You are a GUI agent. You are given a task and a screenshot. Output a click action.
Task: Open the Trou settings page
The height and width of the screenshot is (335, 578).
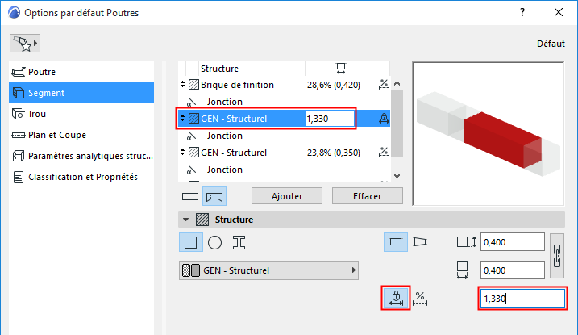[37, 114]
